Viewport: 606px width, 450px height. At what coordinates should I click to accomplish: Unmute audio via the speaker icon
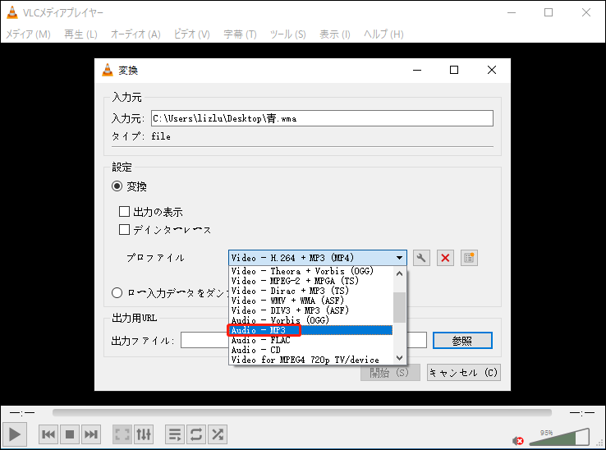click(517, 440)
